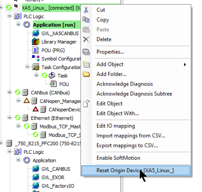202x192 pixels.
Task: Select Modbus_TCP_Slave tree item
Action: click(x=65, y=135)
